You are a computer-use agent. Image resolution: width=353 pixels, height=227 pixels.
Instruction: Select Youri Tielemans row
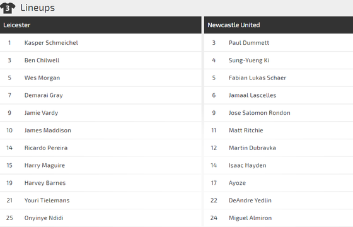101,201
